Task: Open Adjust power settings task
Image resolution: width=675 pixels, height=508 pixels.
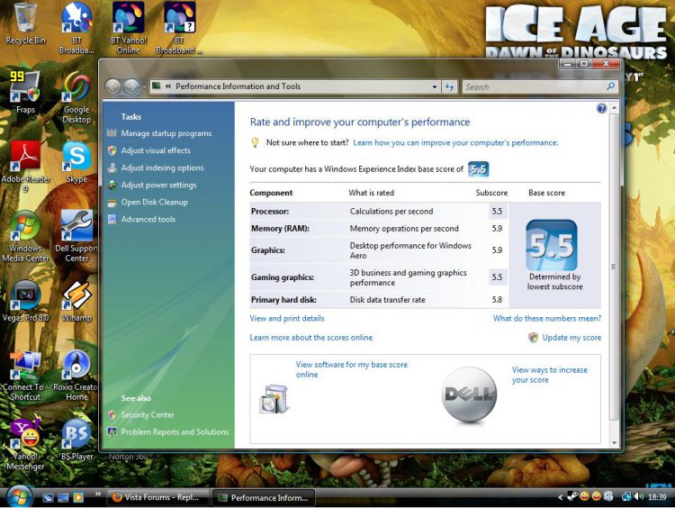Action: [158, 185]
